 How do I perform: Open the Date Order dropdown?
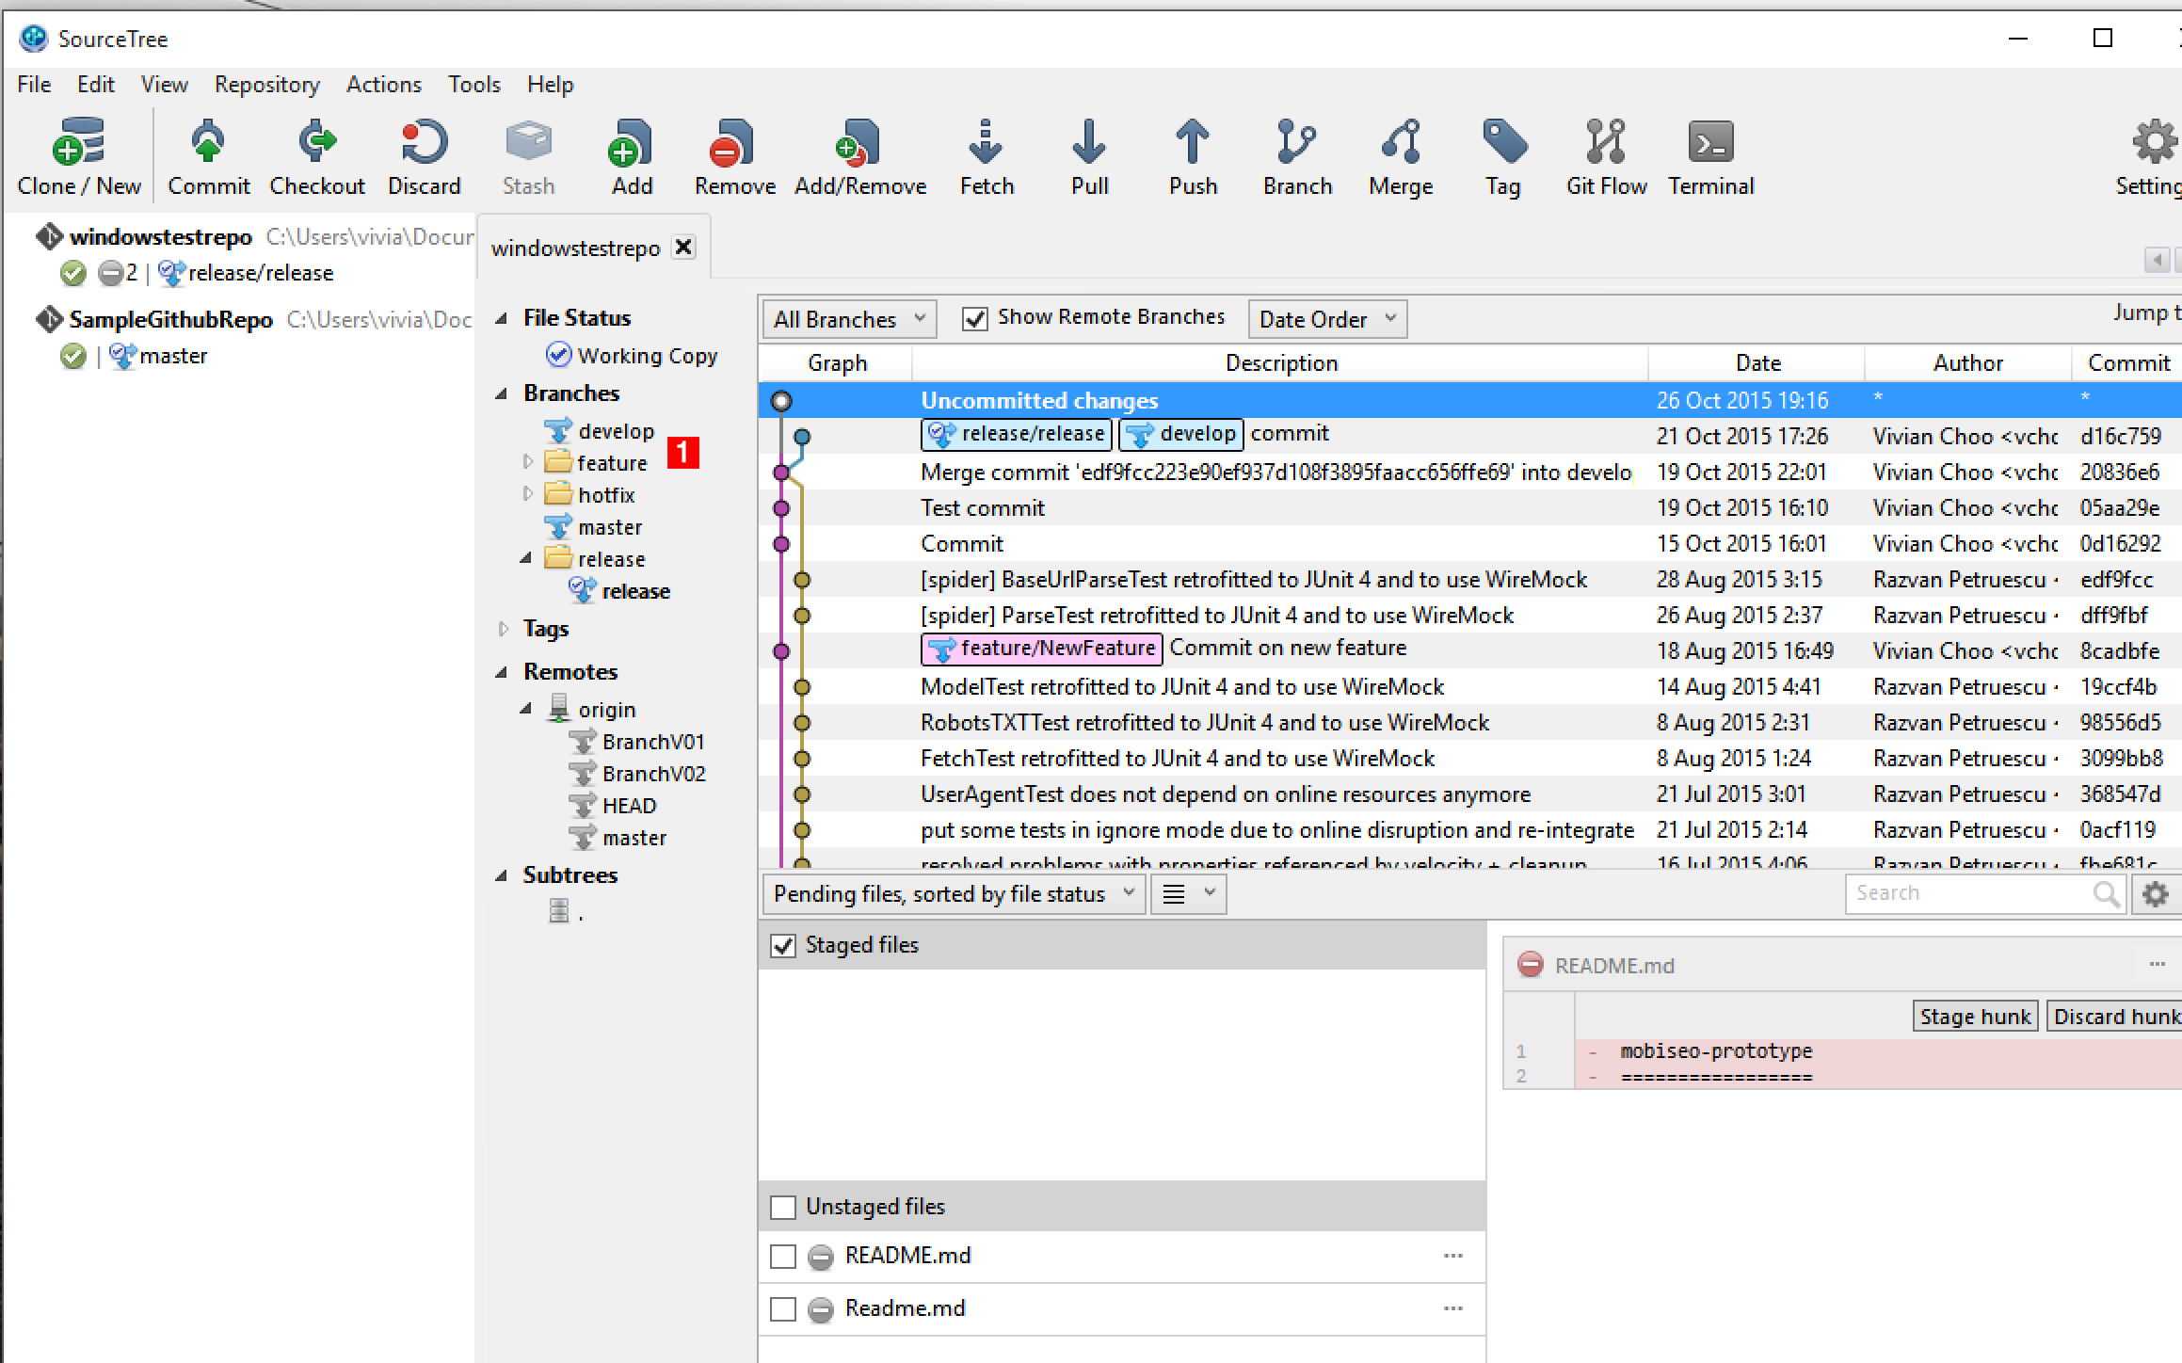[x=1325, y=319]
